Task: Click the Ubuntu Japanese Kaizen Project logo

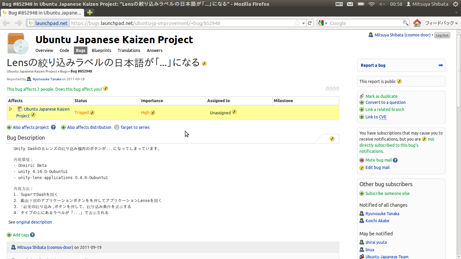Action: coord(18,44)
